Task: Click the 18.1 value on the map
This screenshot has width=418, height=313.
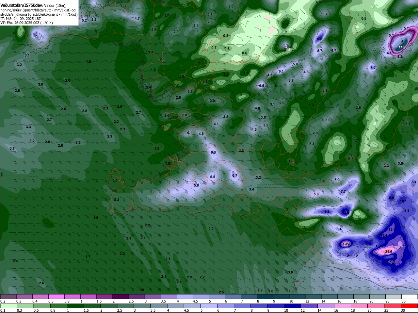Action: (404, 201)
